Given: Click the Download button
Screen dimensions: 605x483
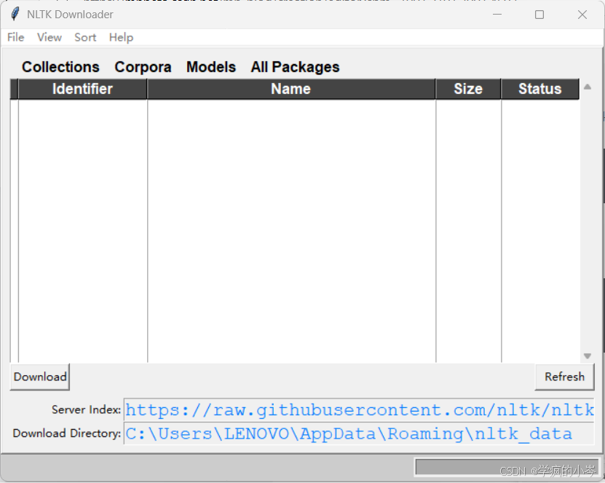Looking at the screenshot, I should pos(40,377).
